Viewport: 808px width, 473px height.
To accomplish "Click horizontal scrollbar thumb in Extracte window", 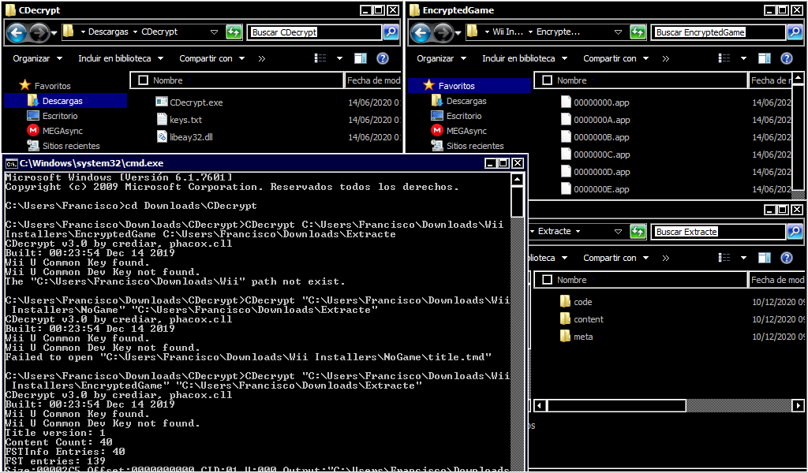I will click(x=616, y=405).
